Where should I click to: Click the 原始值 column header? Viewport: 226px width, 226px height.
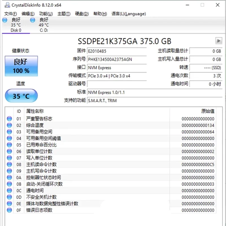tap(208, 111)
